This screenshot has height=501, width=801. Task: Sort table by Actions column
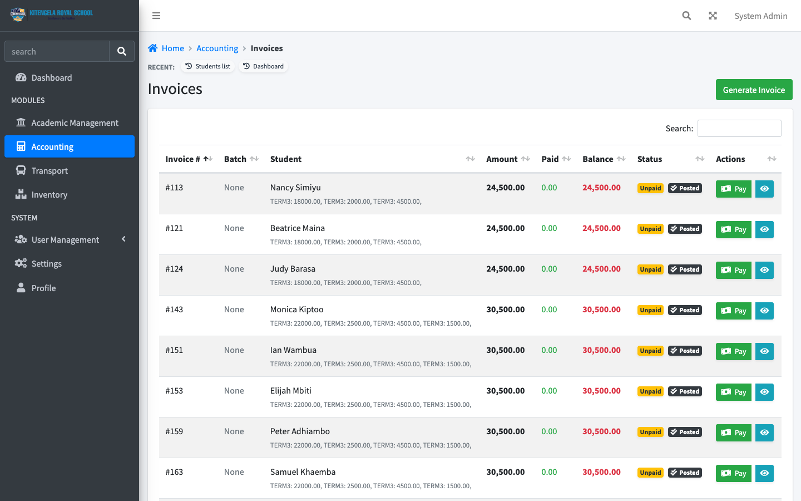(x=745, y=159)
